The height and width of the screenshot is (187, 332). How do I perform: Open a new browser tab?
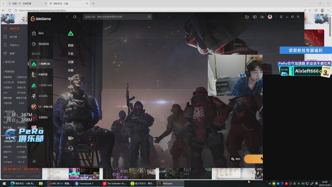[93, 3]
